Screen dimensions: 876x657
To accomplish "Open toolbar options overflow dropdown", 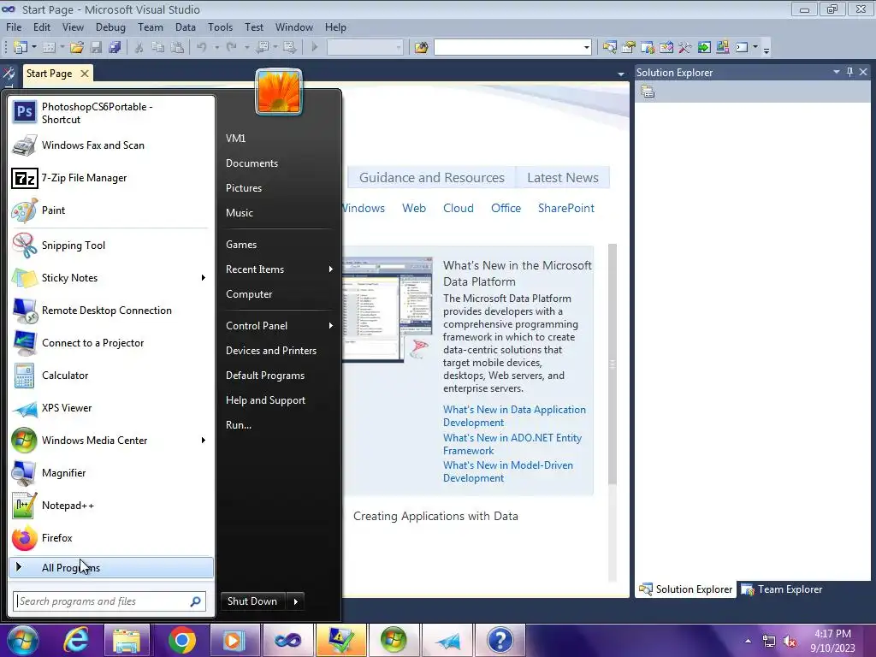I will click(x=766, y=49).
